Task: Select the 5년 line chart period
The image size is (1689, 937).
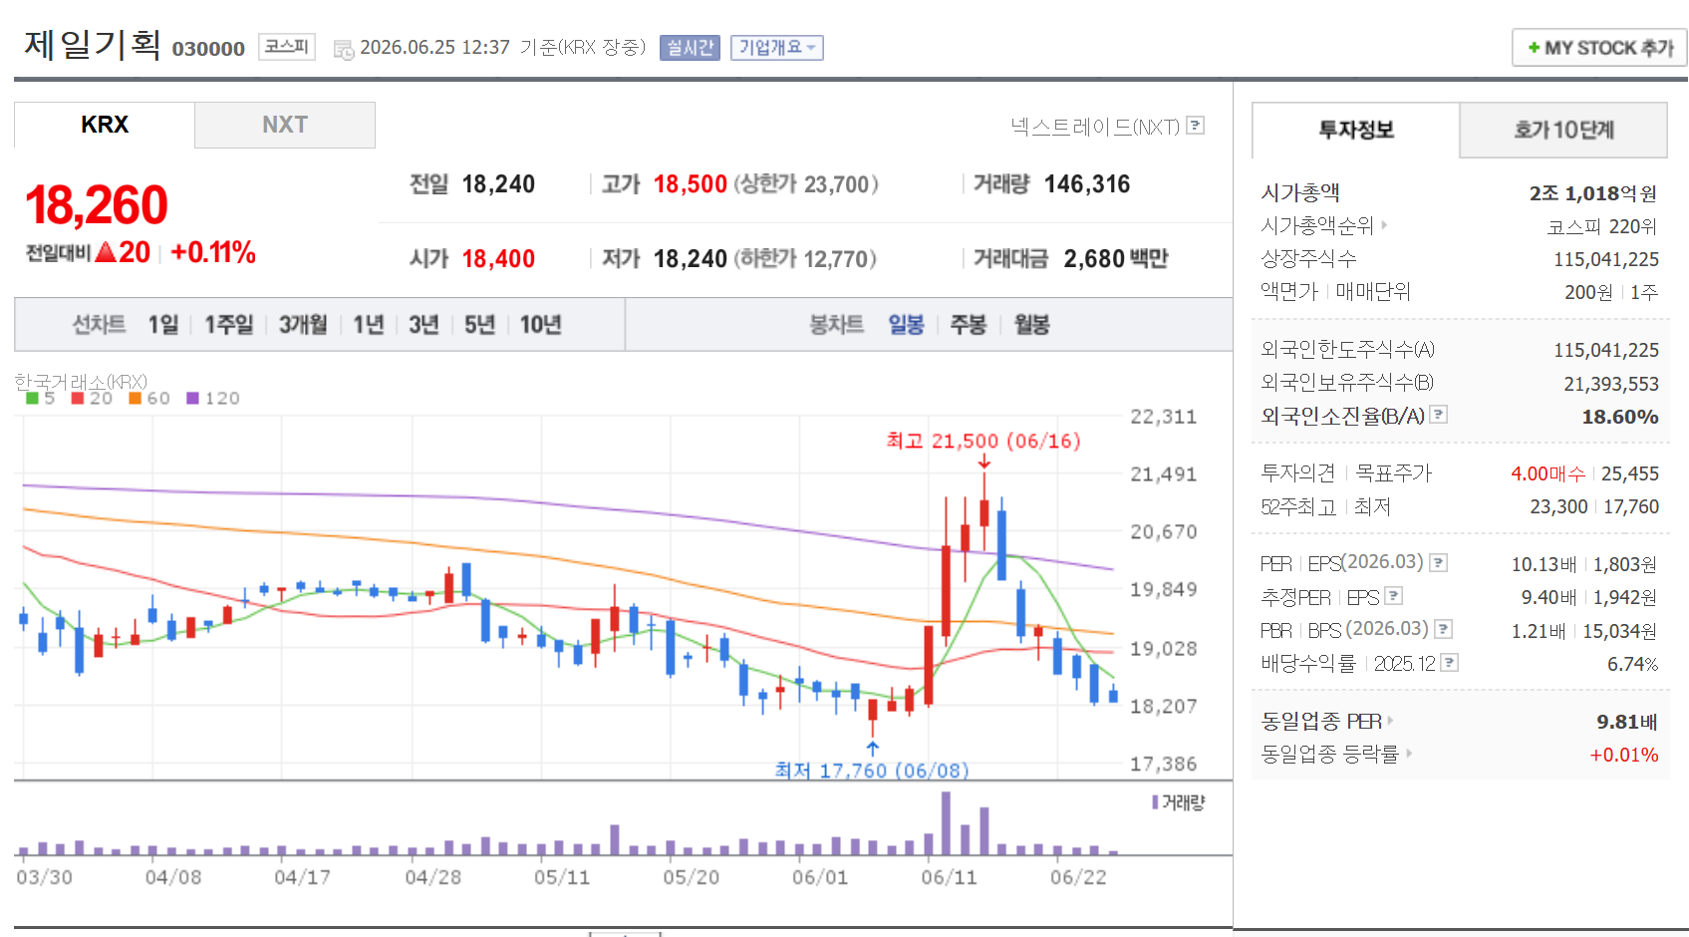Action: tap(479, 325)
